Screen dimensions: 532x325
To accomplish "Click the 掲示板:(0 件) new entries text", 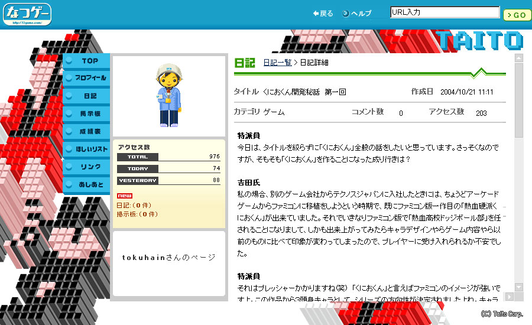I will (137, 214).
